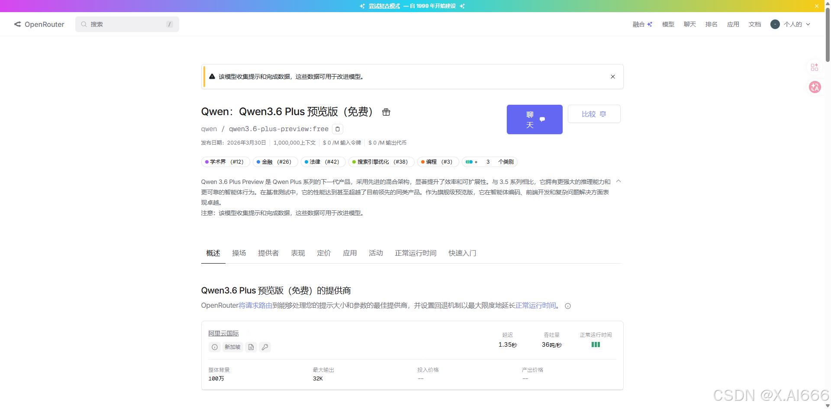The width and height of the screenshot is (831, 409).
Task: Dismiss the data collection warning banner
Action: click(612, 77)
